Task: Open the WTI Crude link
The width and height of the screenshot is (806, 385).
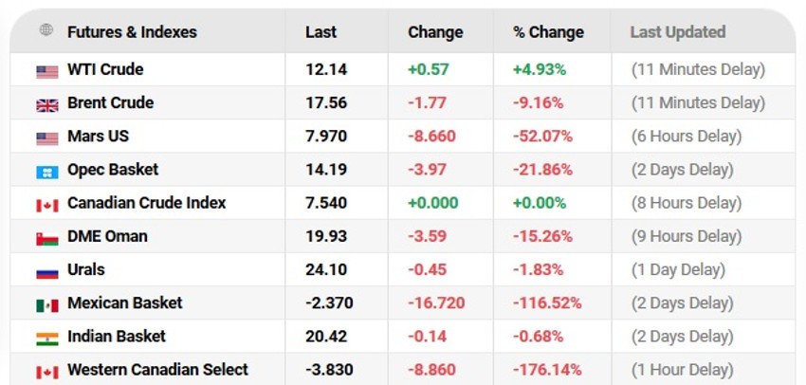Action: pos(105,70)
